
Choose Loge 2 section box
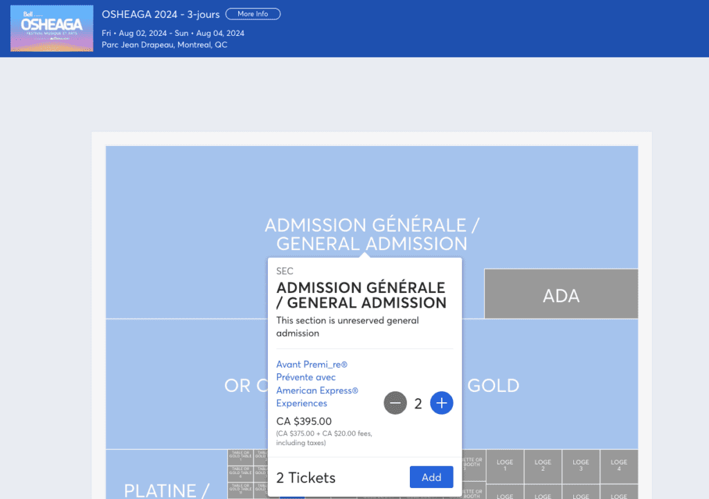click(543, 466)
